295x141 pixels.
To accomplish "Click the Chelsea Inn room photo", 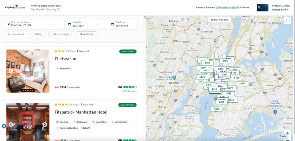I will [28, 71].
